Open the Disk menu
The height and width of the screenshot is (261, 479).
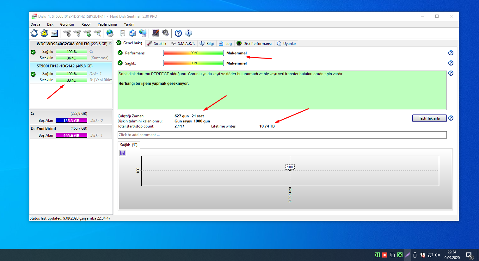pos(50,24)
